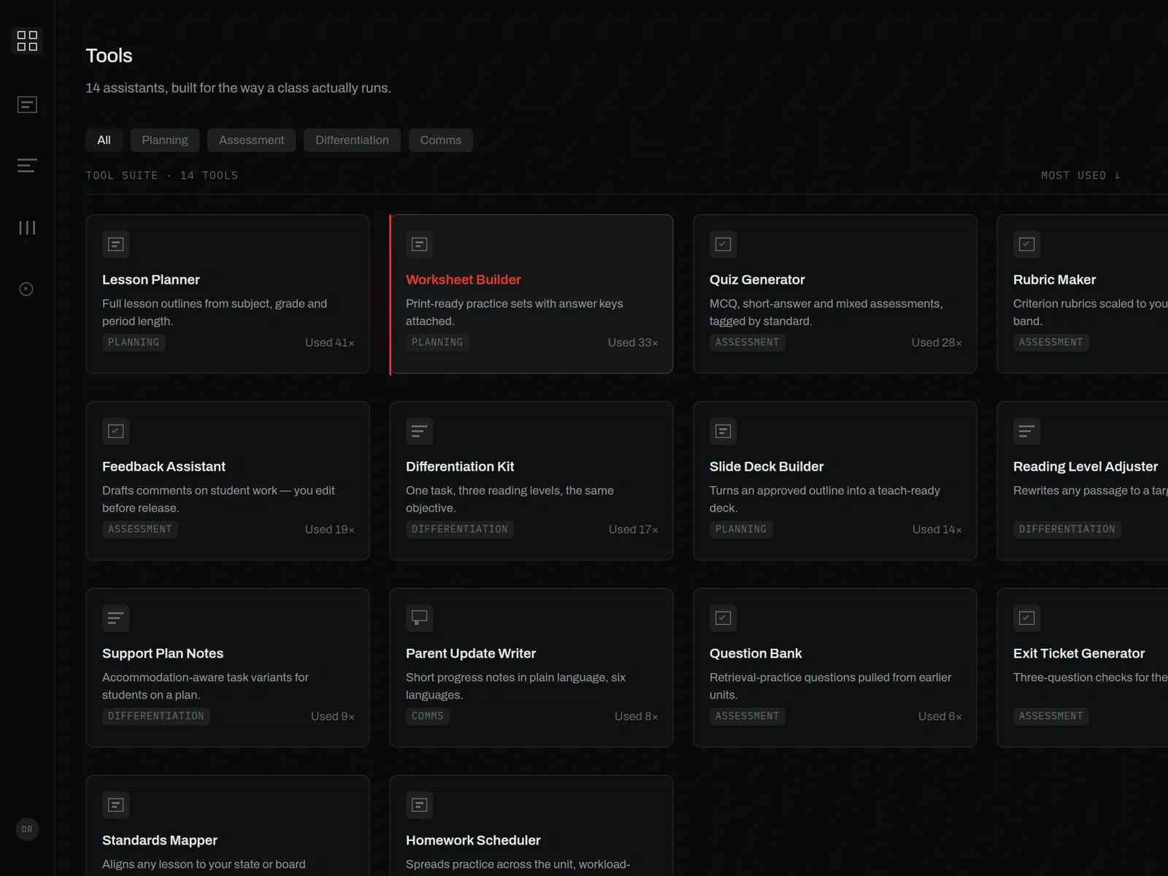This screenshot has height=876, width=1168.
Task: Click the Worksheet Builder card icon
Action: coord(420,245)
